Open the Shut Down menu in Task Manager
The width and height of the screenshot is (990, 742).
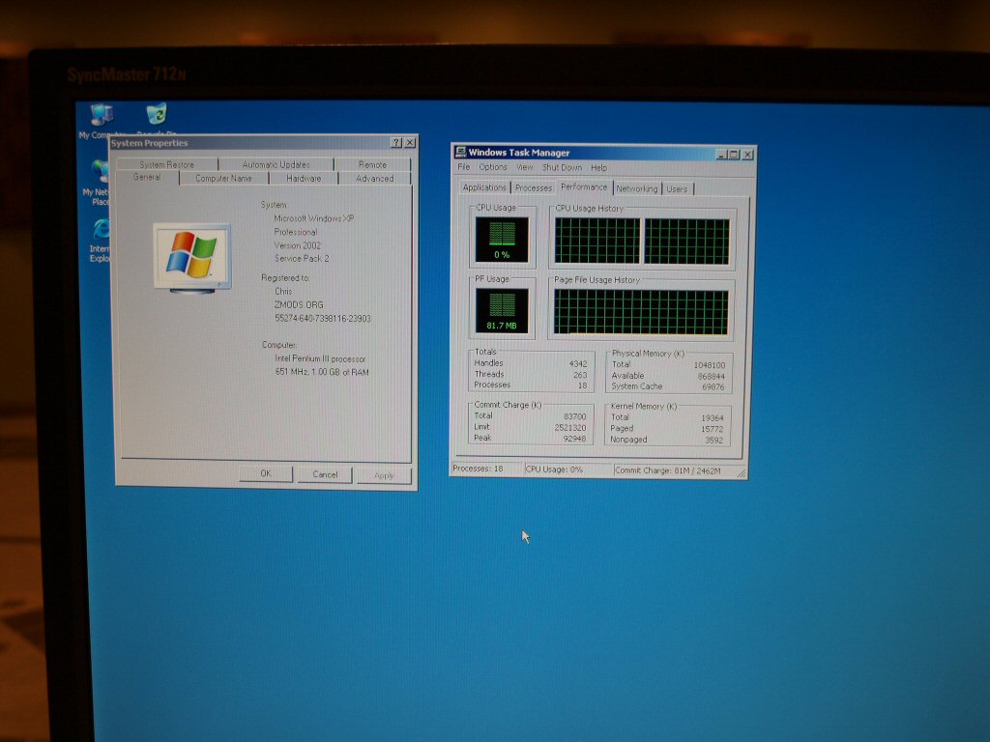562,168
